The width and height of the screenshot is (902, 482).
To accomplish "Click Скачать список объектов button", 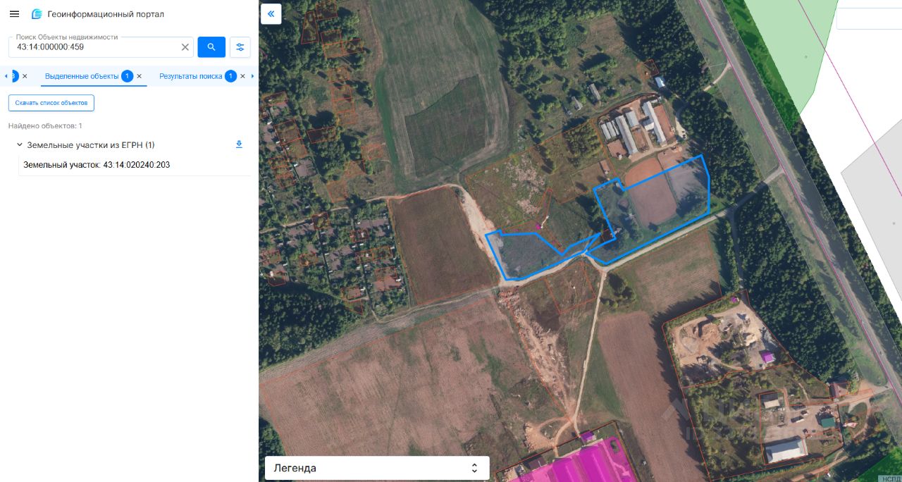I will 51,103.
